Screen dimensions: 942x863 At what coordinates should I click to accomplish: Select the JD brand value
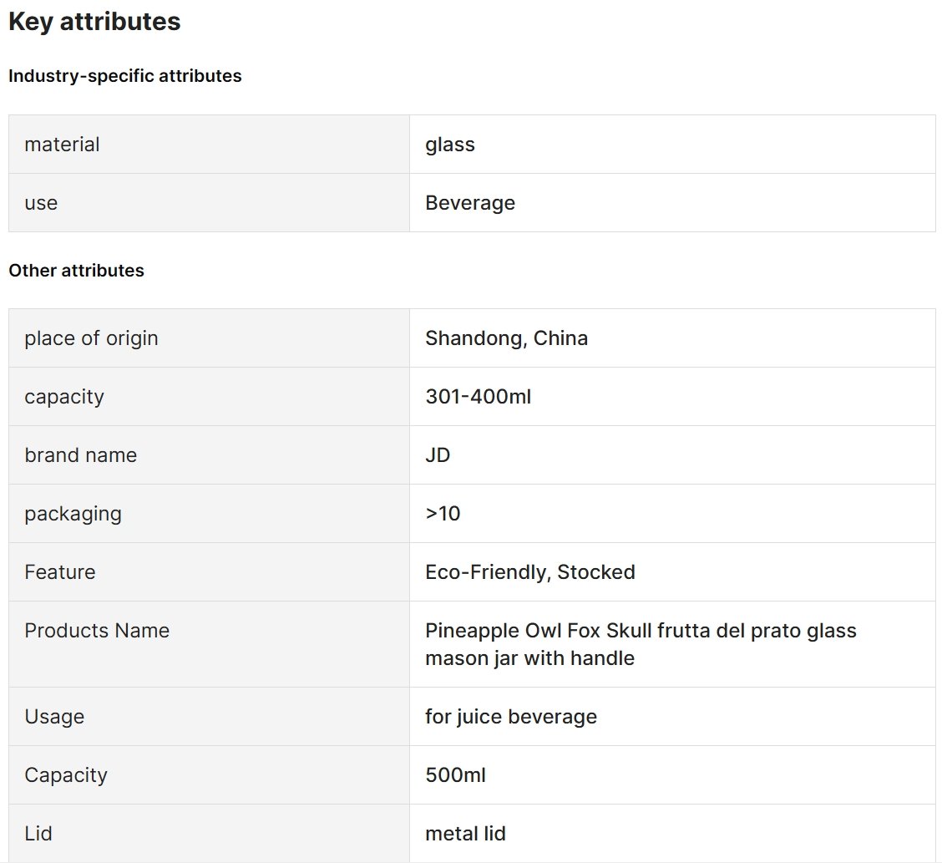(438, 455)
